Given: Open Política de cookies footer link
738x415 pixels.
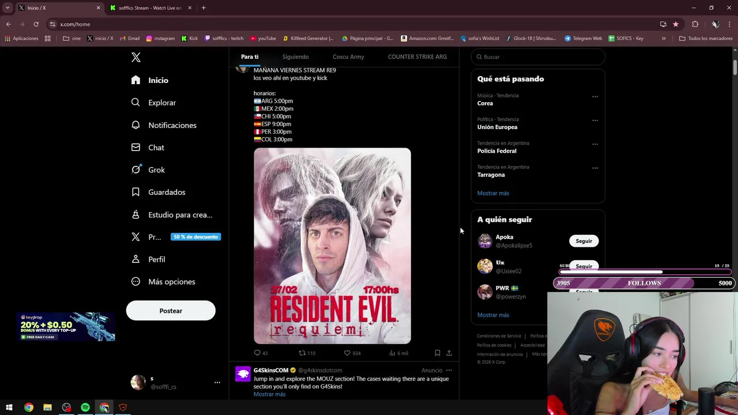Looking at the screenshot, I should point(494,345).
